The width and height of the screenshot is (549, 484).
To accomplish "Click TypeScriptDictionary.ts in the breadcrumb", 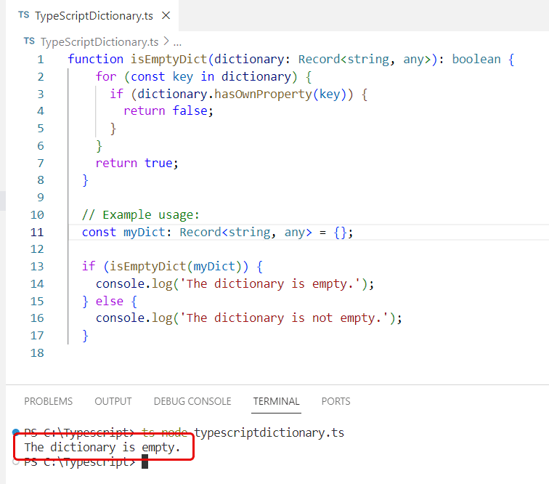I will [99, 42].
